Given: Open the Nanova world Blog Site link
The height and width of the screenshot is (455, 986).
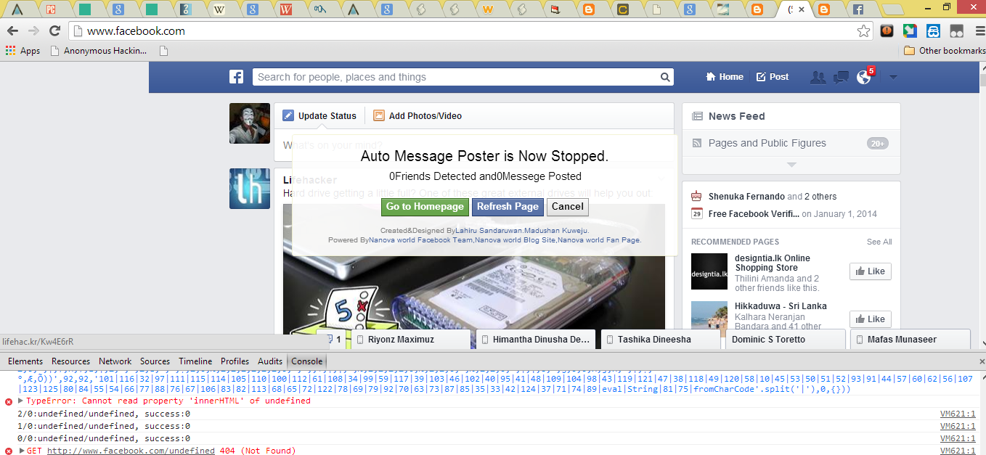Looking at the screenshot, I should point(515,239).
